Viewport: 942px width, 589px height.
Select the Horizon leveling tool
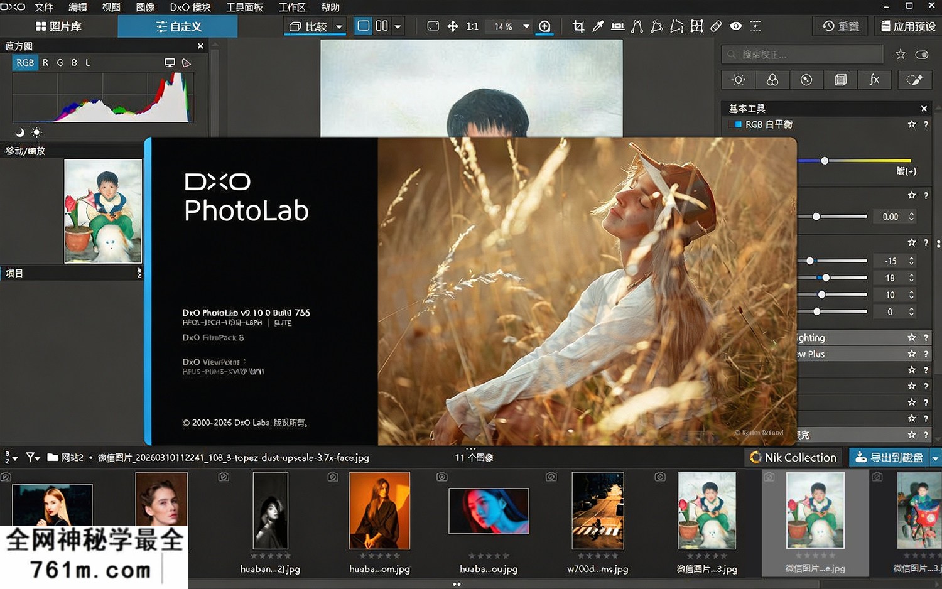618,26
